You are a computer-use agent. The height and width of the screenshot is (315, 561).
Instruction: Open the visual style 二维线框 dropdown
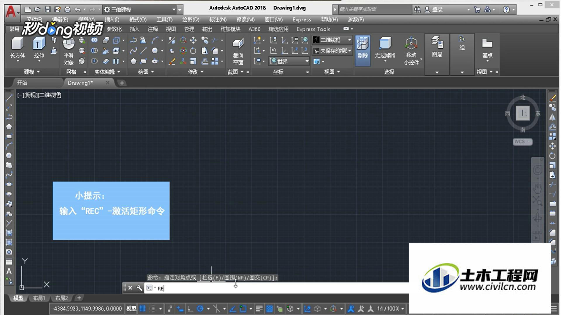click(x=332, y=40)
